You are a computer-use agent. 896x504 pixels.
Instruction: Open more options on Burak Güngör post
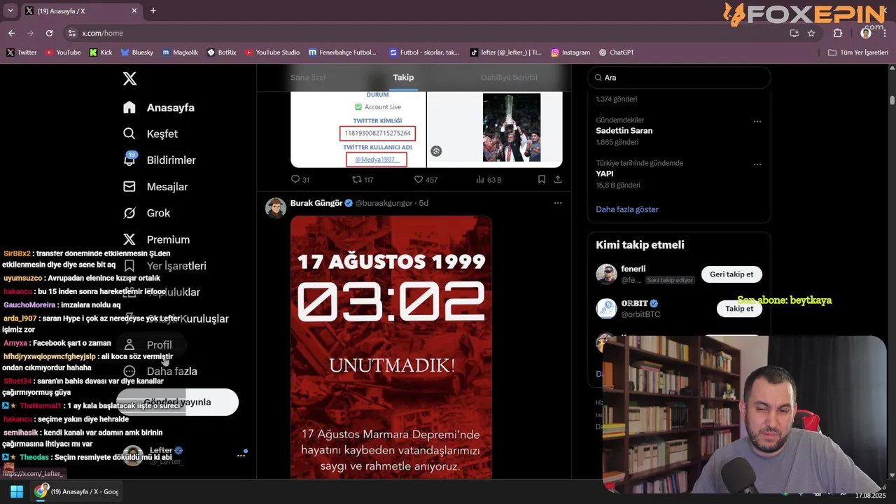(558, 203)
